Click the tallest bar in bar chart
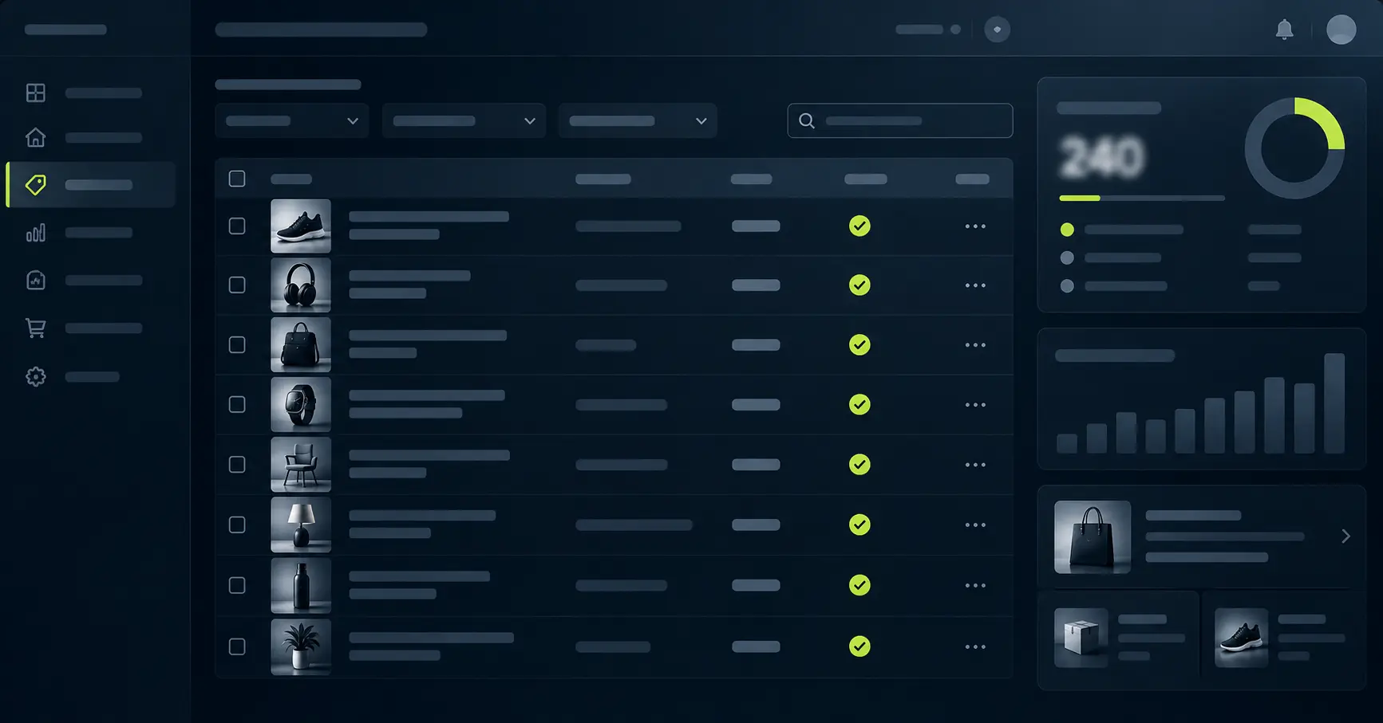The width and height of the screenshot is (1383, 723). coord(1334,403)
